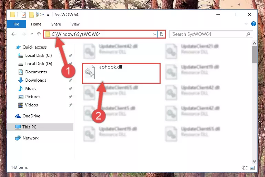The width and height of the screenshot is (265, 177).
Task: Expand the ribbon with the chevron
Action: tap(246, 24)
